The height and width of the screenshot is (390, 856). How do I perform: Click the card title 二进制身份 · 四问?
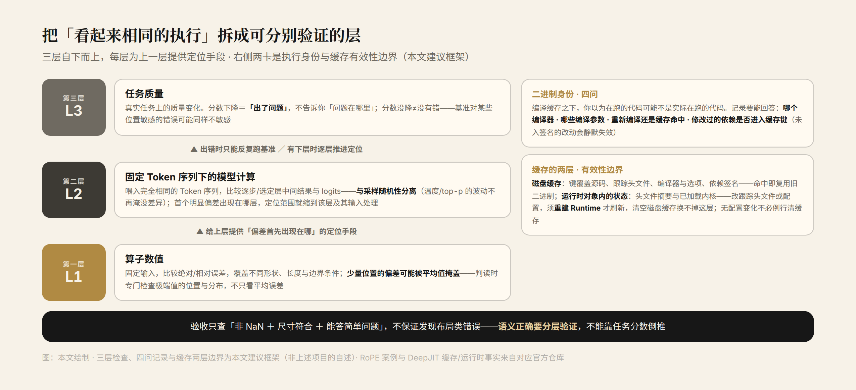(x=565, y=94)
